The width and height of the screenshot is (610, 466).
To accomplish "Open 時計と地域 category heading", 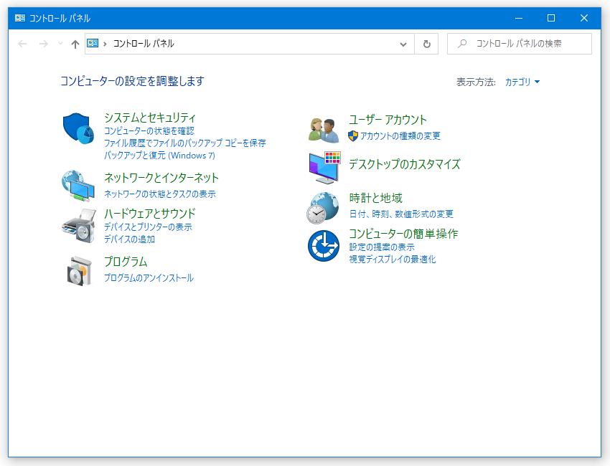I will pyautogui.click(x=376, y=198).
